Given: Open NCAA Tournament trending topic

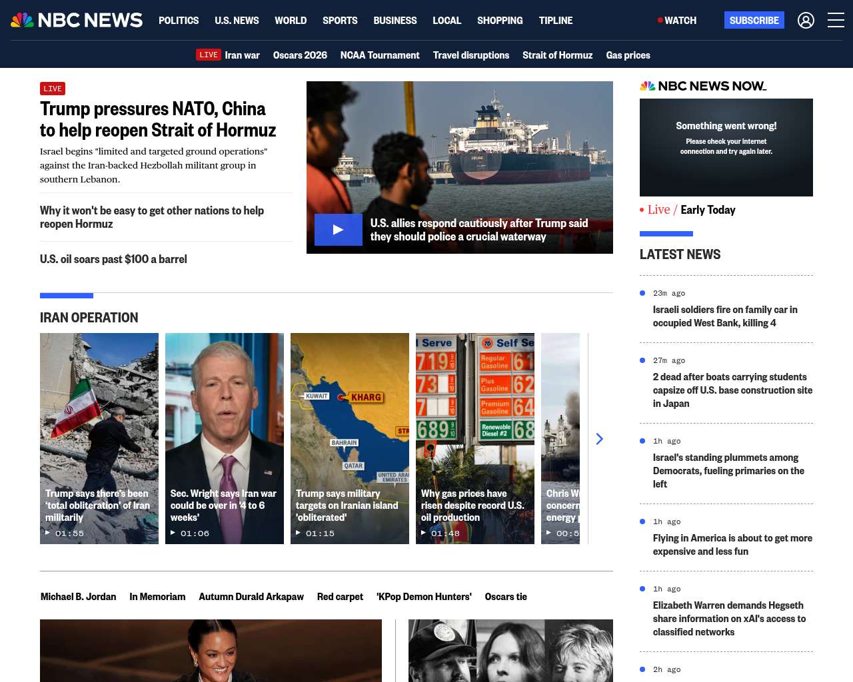Looking at the screenshot, I should pos(380,55).
